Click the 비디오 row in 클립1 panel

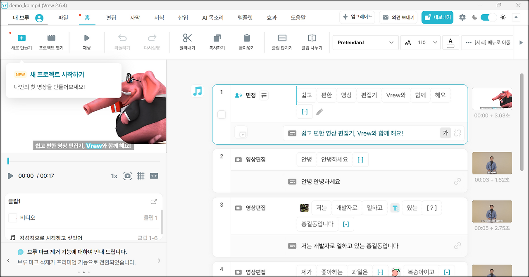[x=83, y=218]
